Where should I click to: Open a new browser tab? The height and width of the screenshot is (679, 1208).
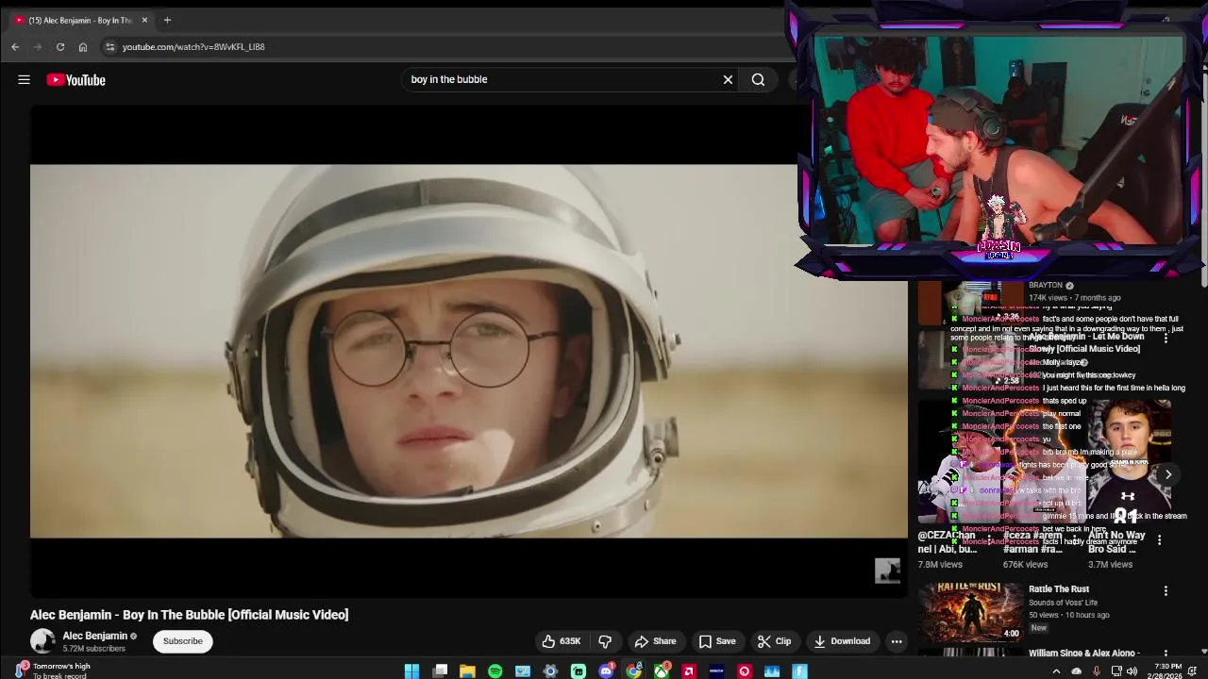(167, 20)
